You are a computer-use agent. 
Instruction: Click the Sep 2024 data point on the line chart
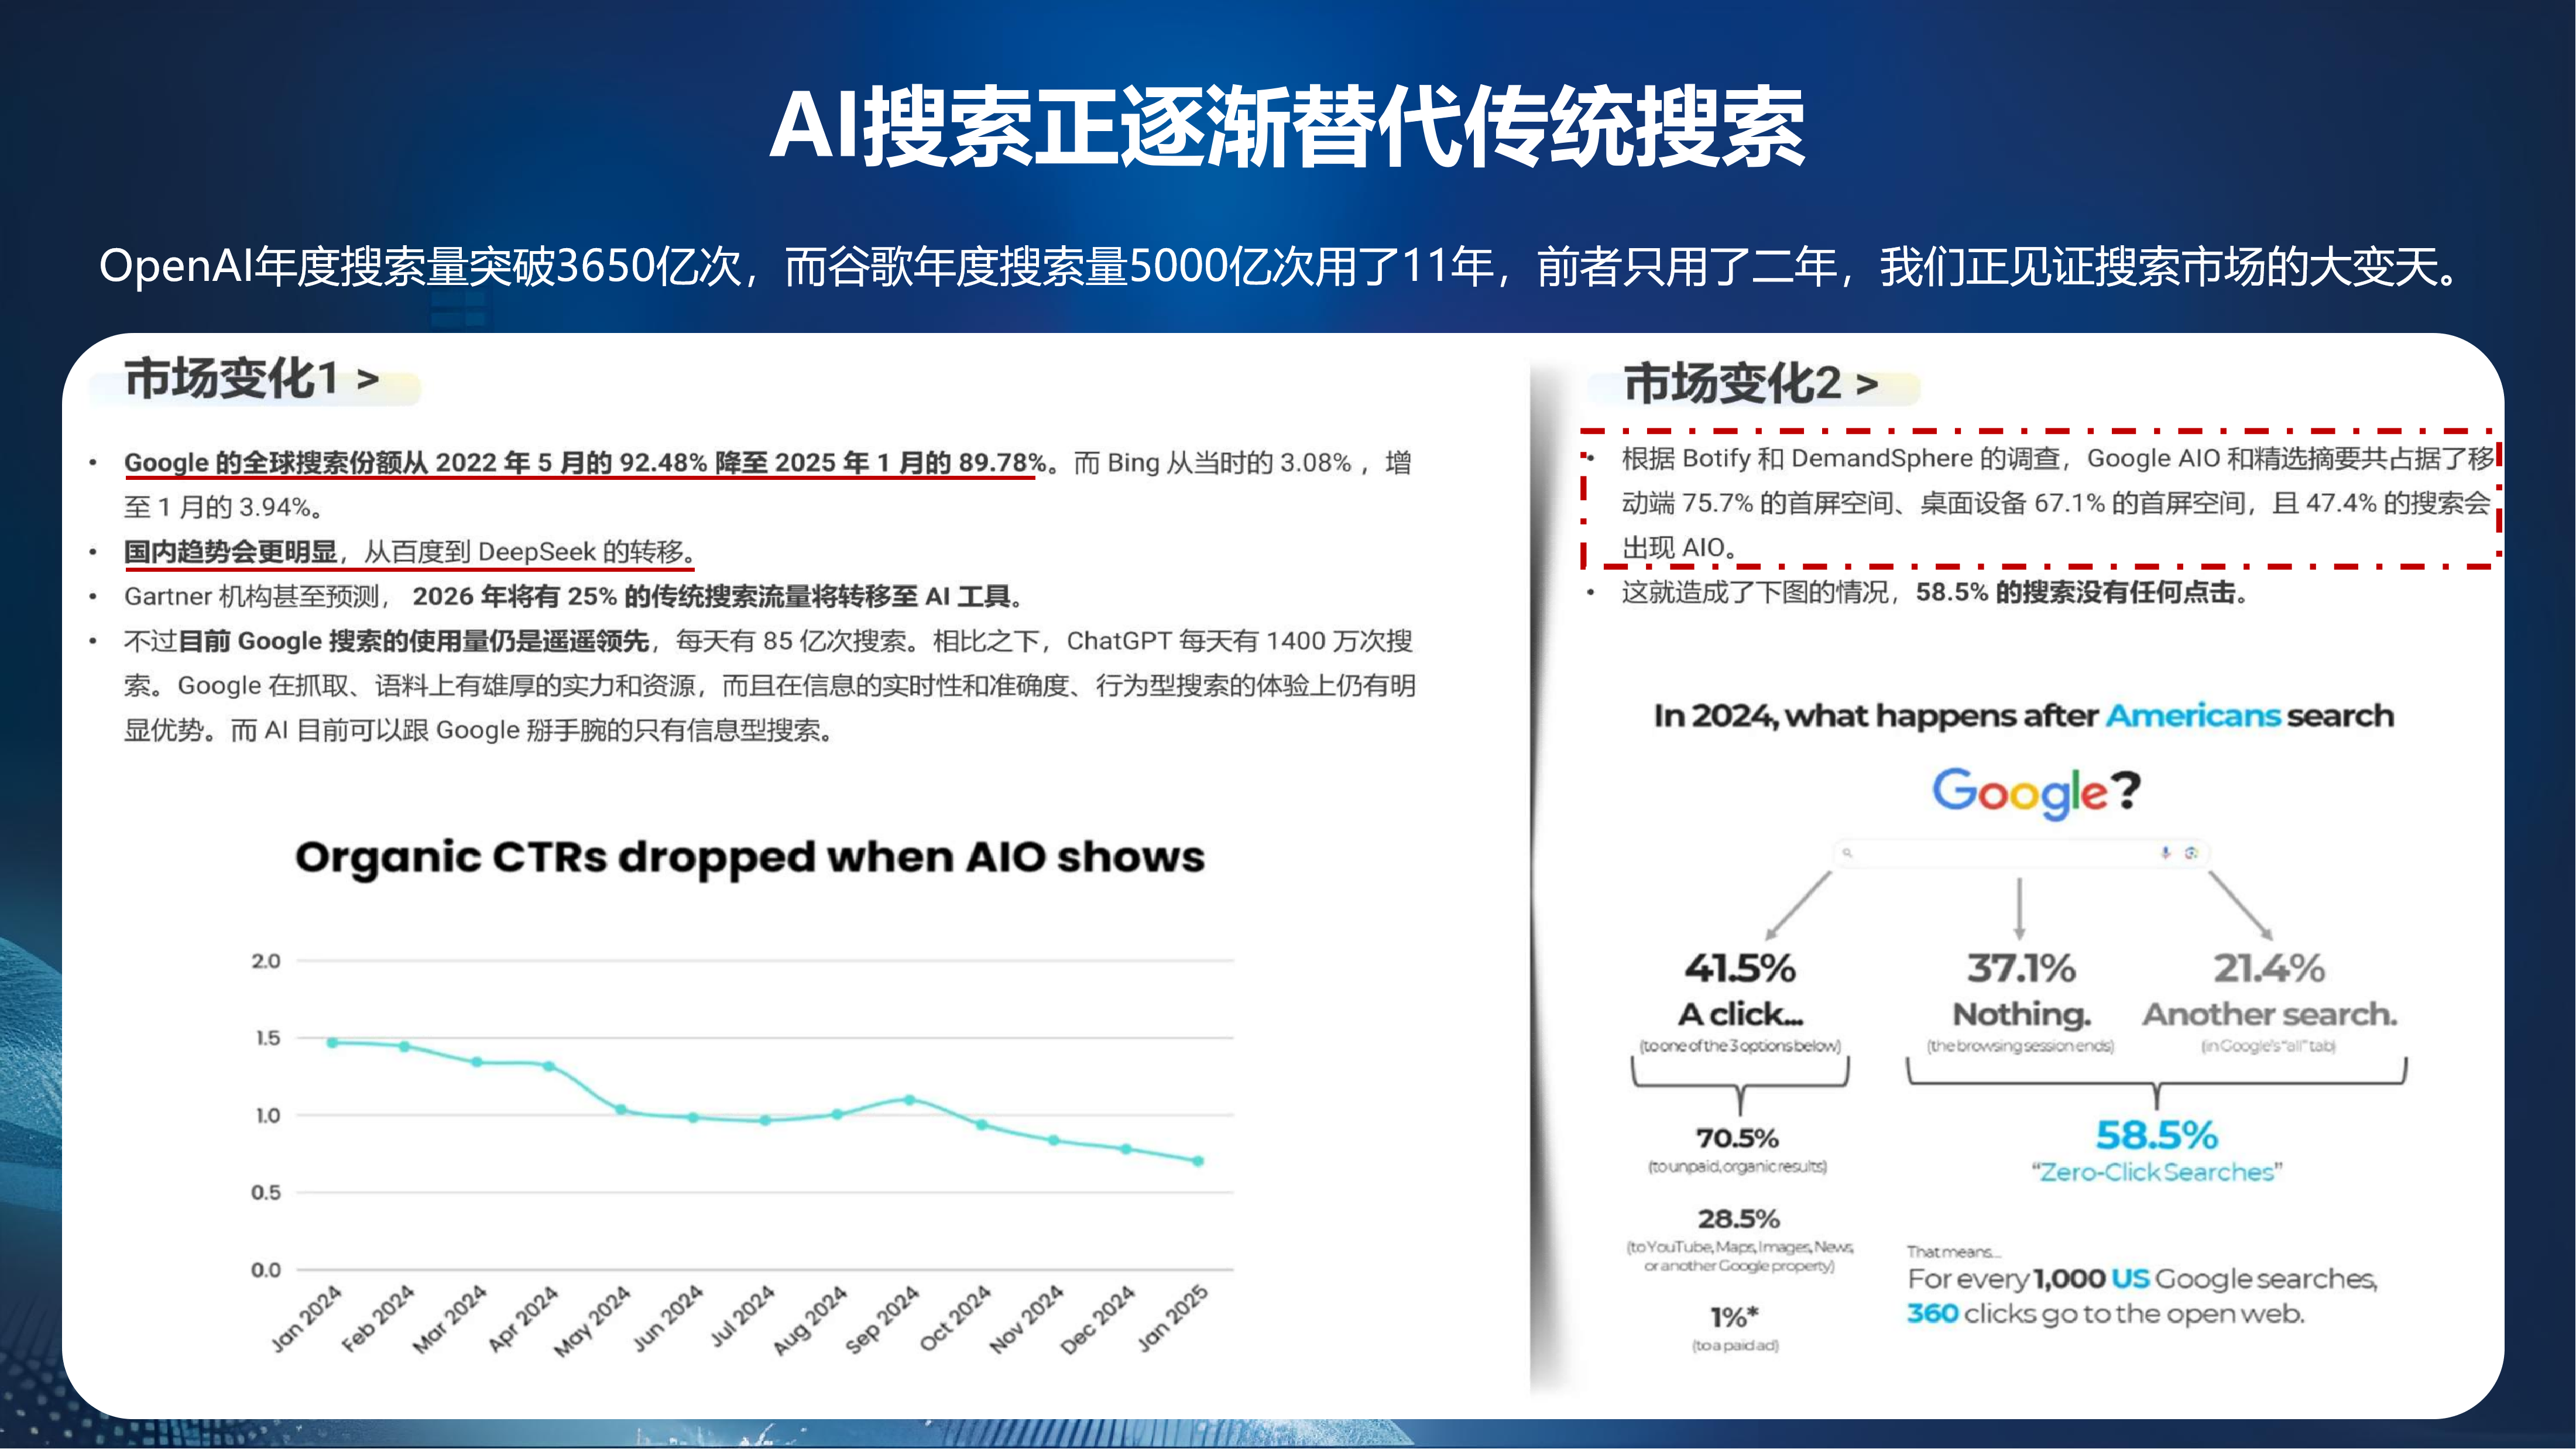[909, 1100]
